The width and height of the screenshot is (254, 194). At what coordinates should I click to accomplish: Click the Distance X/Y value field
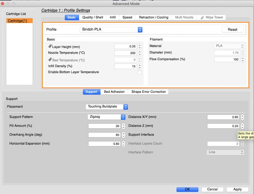223,117
